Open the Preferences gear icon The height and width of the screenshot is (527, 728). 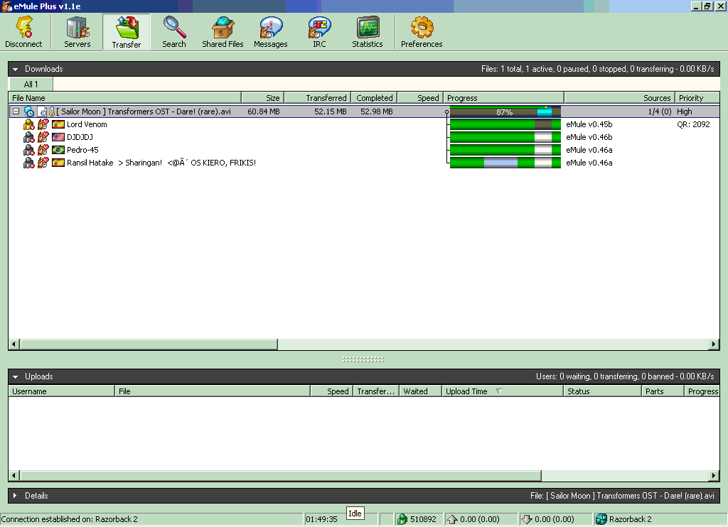tap(422, 32)
